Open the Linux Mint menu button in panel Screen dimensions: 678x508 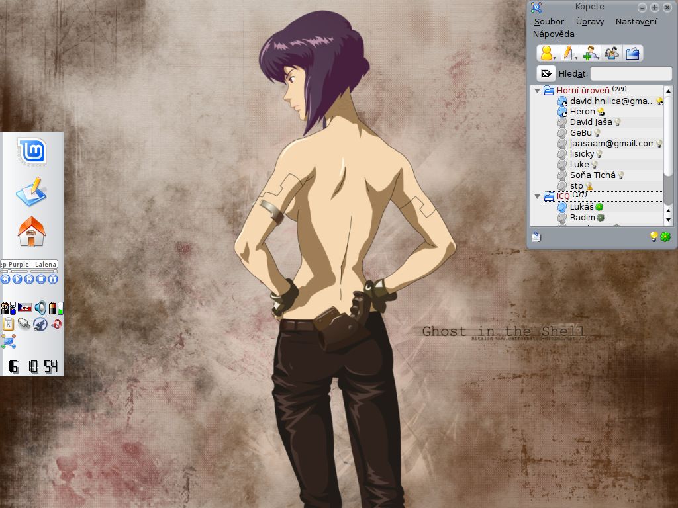32,151
